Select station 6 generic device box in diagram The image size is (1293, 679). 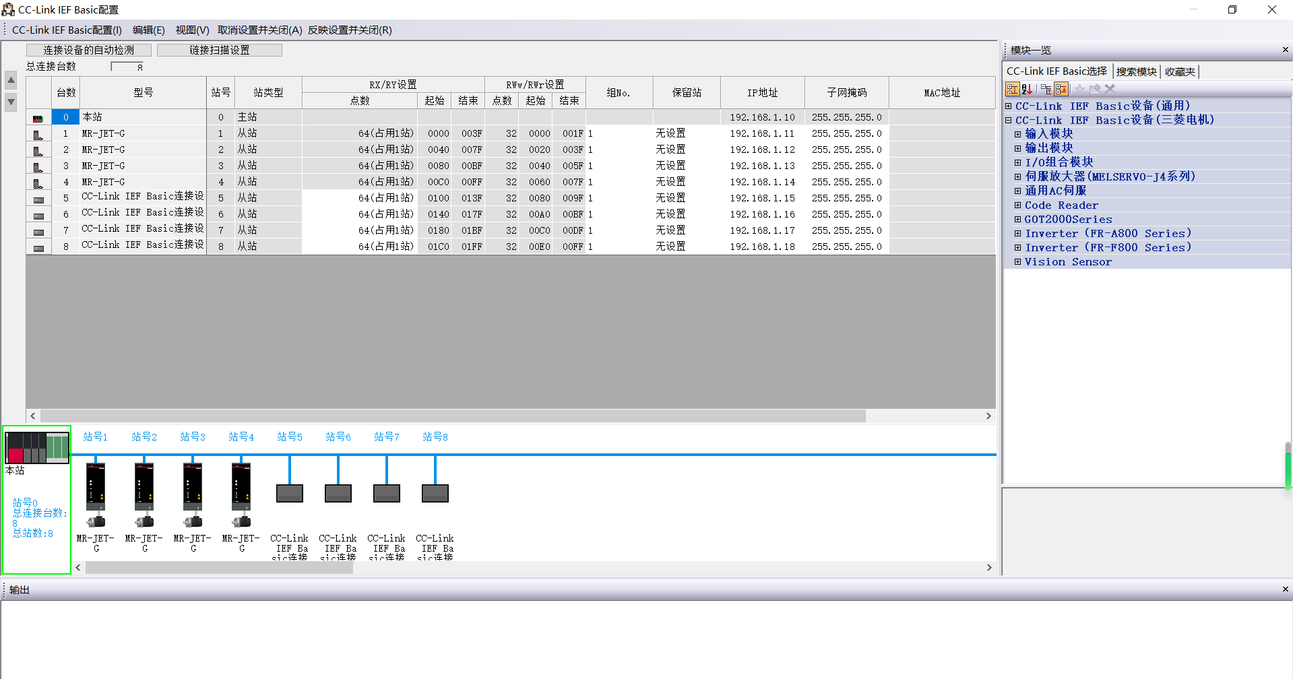[x=338, y=494]
